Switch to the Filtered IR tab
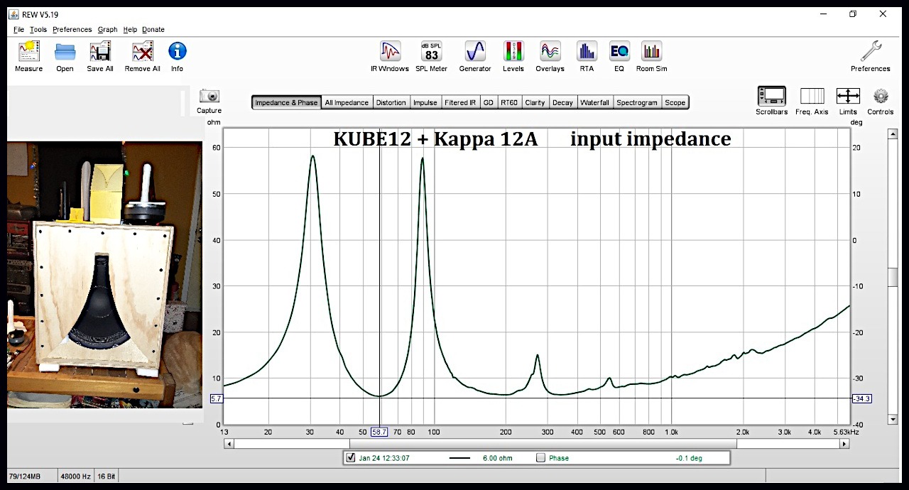 (x=460, y=102)
